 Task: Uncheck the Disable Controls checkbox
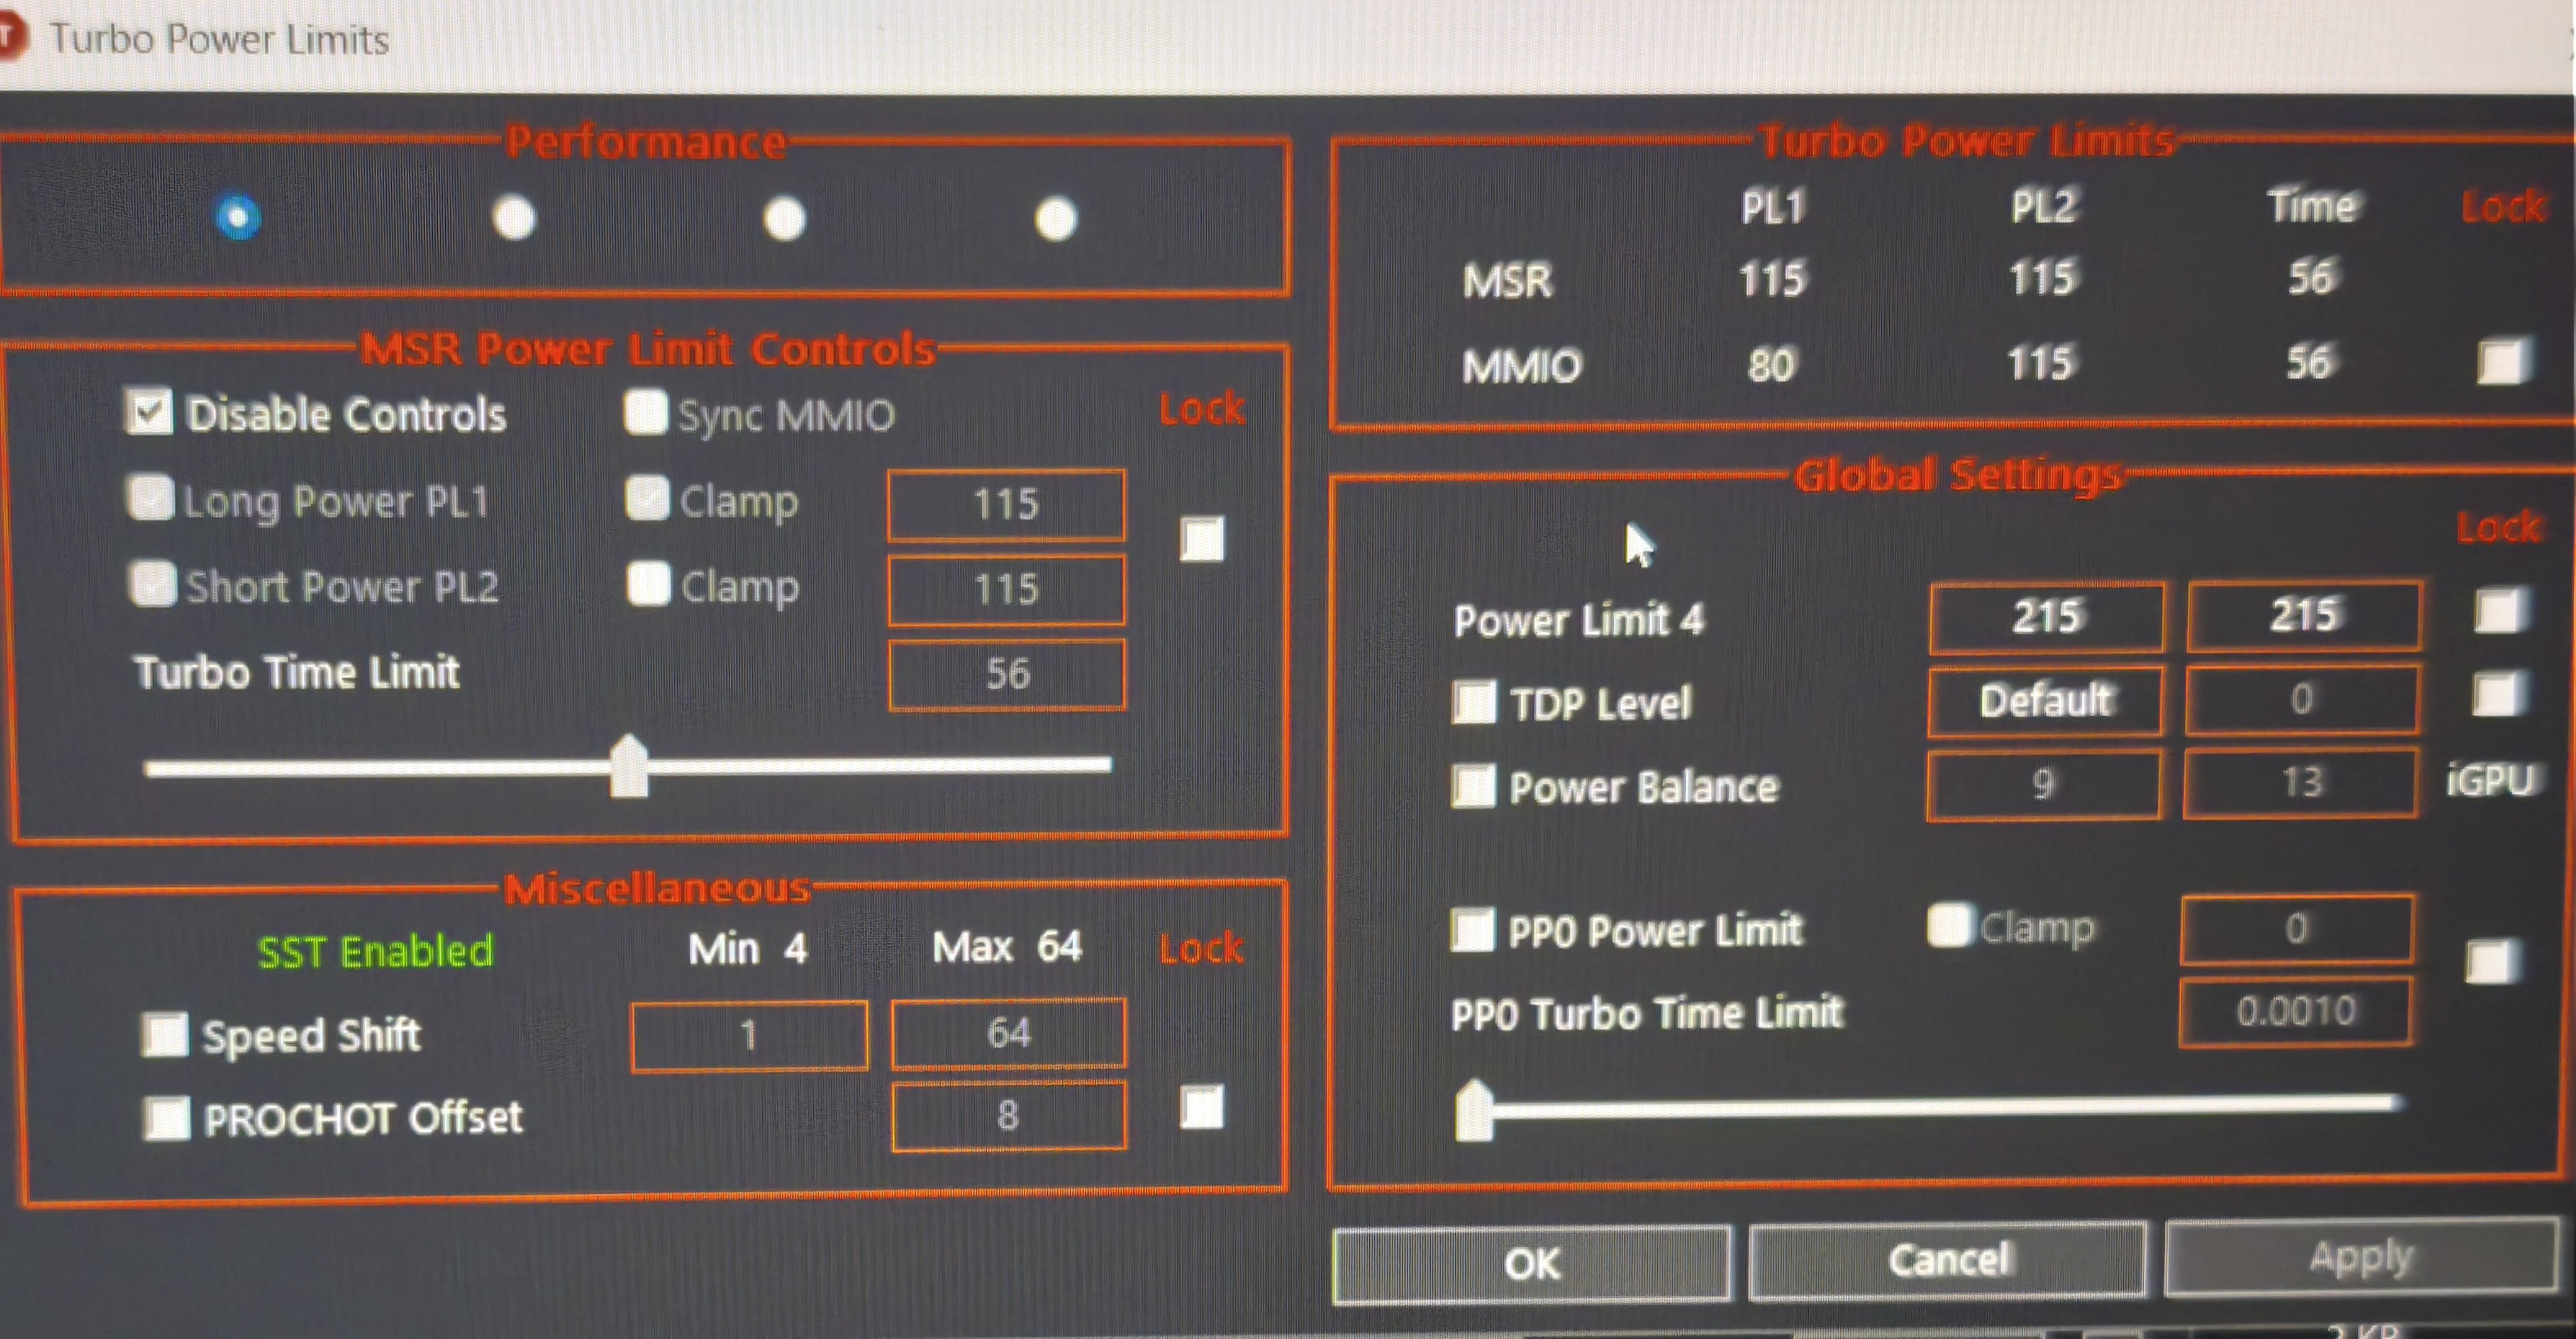coord(149,412)
